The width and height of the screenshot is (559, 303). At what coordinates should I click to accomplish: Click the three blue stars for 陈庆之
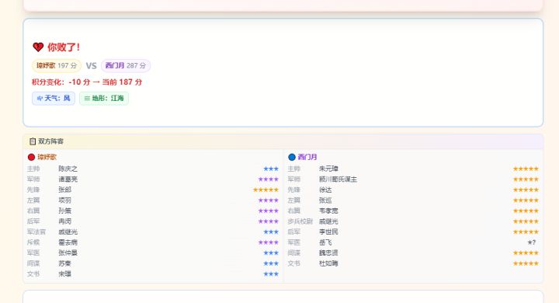271,169
